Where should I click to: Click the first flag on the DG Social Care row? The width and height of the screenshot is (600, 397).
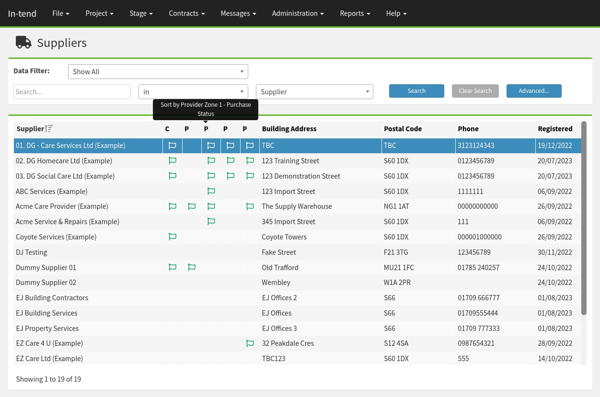tap(173, 176)
